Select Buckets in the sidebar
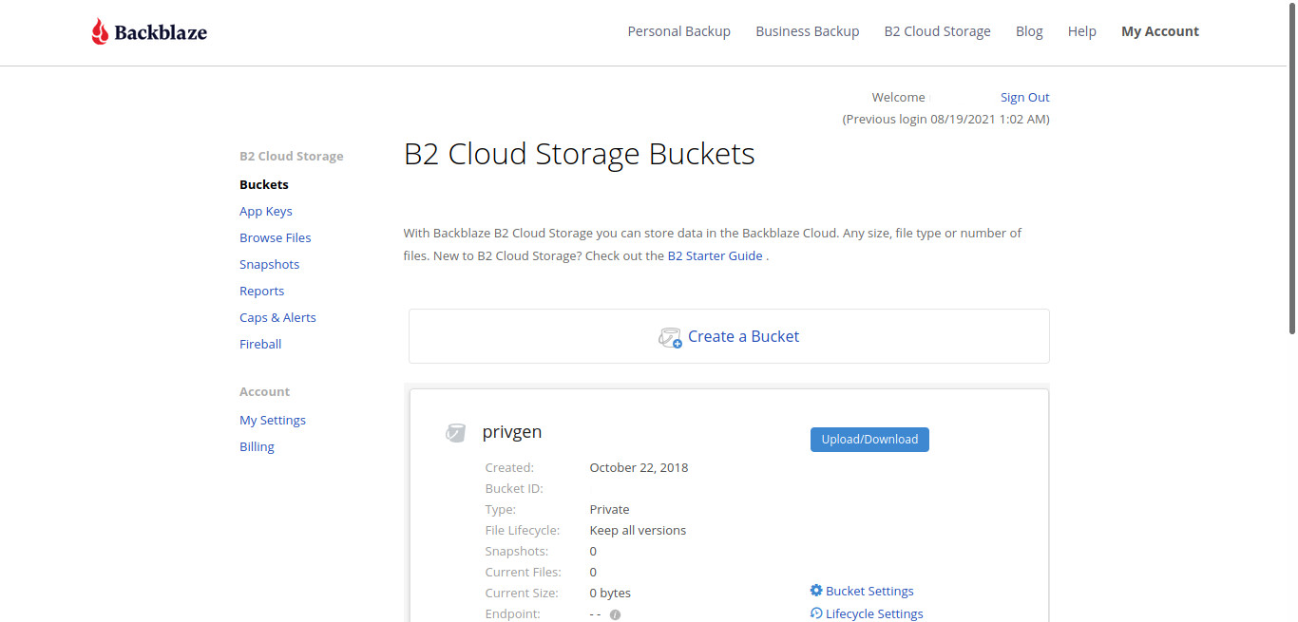Viewport: 1298px width, 622px height. point(264,184)
